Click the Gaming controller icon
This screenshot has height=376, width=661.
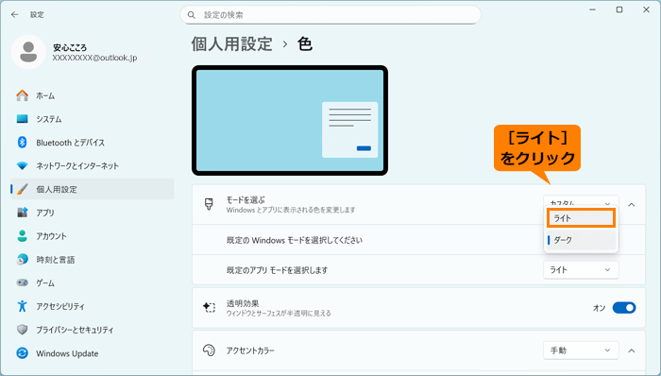(23, 282)
